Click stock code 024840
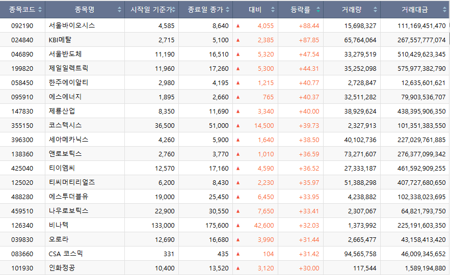The width and height of the screenshot is (450, 275). [22, 40]
